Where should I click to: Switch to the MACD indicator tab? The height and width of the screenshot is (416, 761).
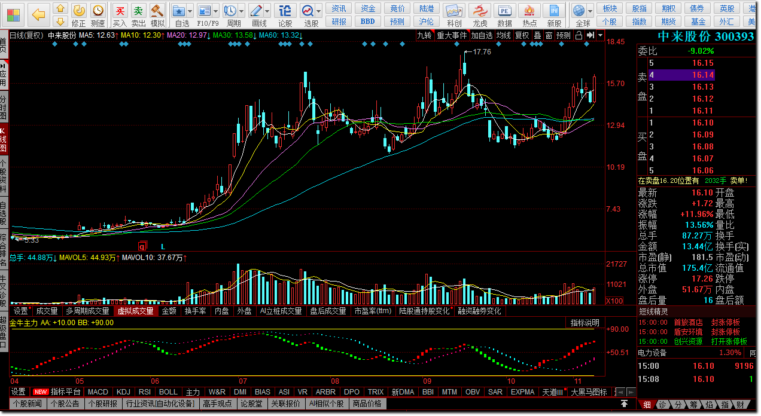98,392
